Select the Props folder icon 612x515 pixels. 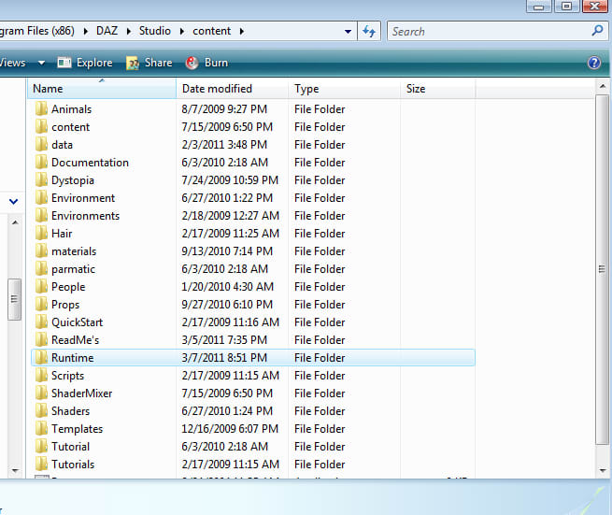(41, 305)
